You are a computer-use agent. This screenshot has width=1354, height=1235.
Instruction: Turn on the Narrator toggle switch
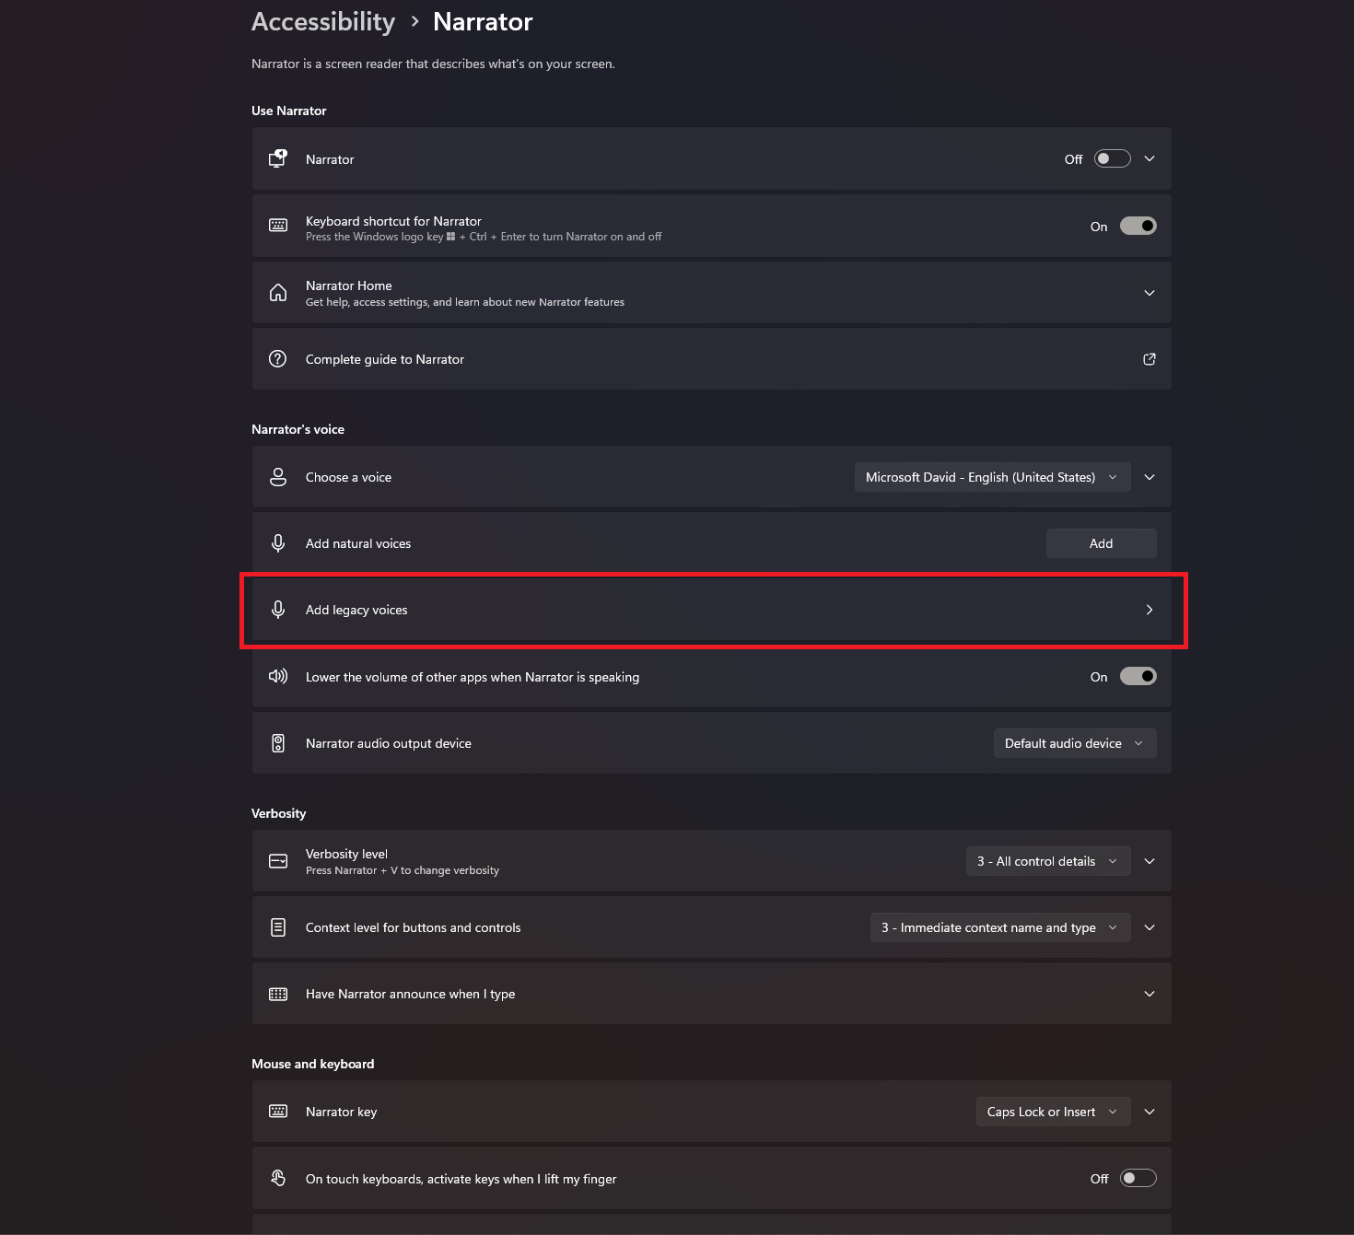[1112, 159]
